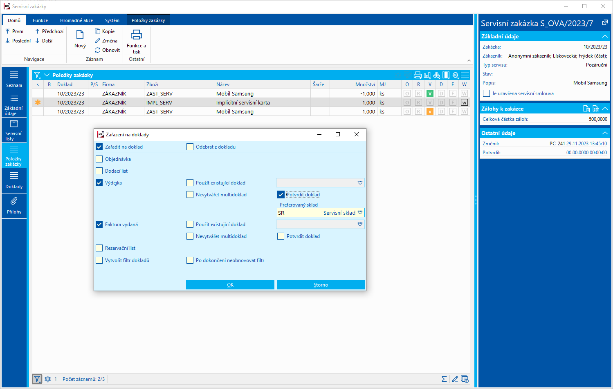This screenshot has height=389, width=613.
Task: Click the printer icon in Položky zakázky header
Action: point(418,75)
